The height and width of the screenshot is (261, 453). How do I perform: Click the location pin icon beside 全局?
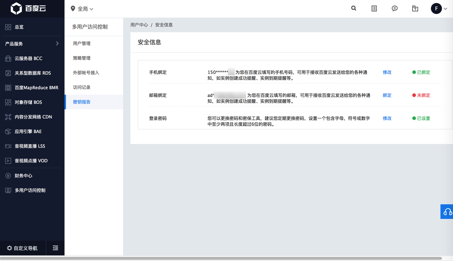tap(73, 8)
